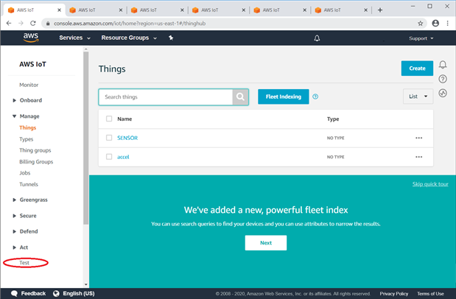The height and width of the screenshot is (299, 456).
Task: Click the padlock site info icon
Action: point(48,24)
